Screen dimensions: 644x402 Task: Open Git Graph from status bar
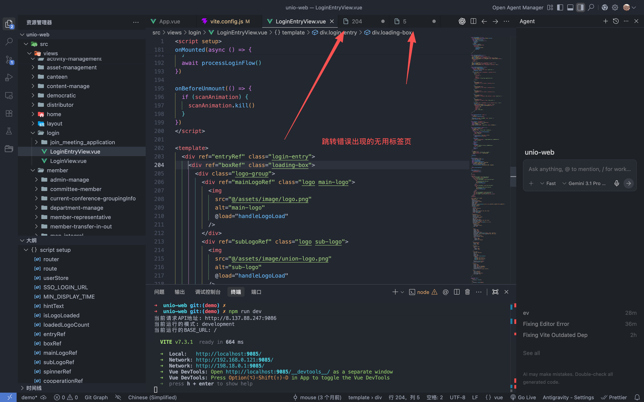[x=96, y=397]
